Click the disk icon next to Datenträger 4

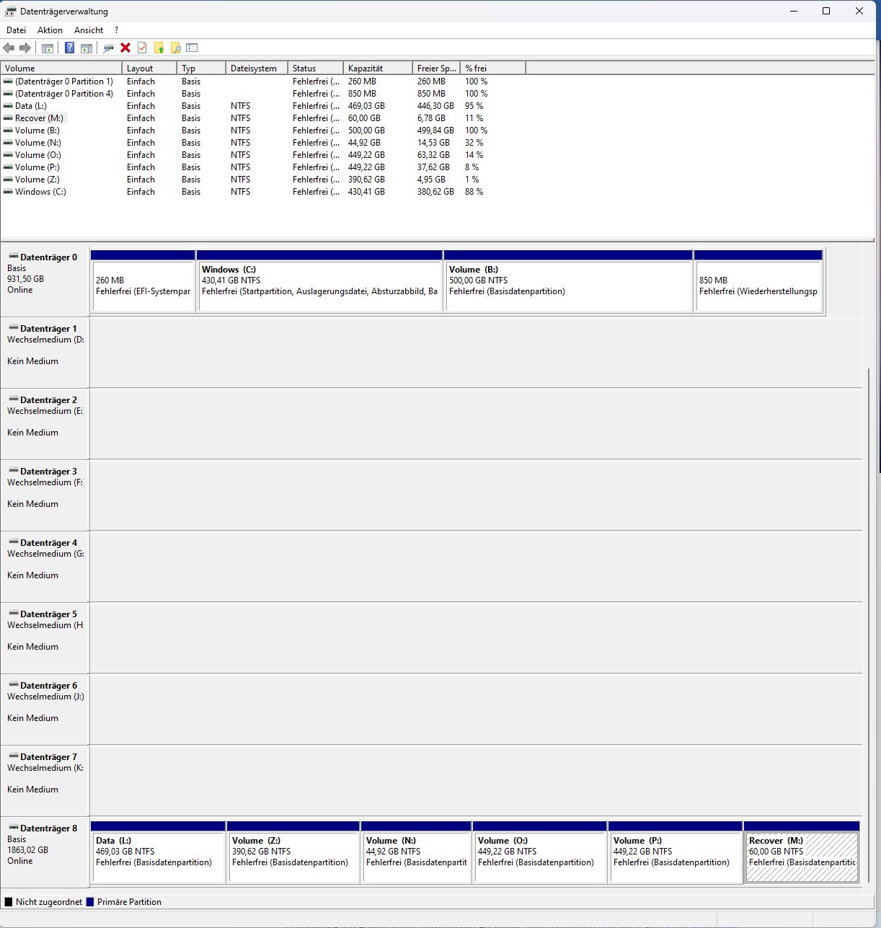(13, 542)
